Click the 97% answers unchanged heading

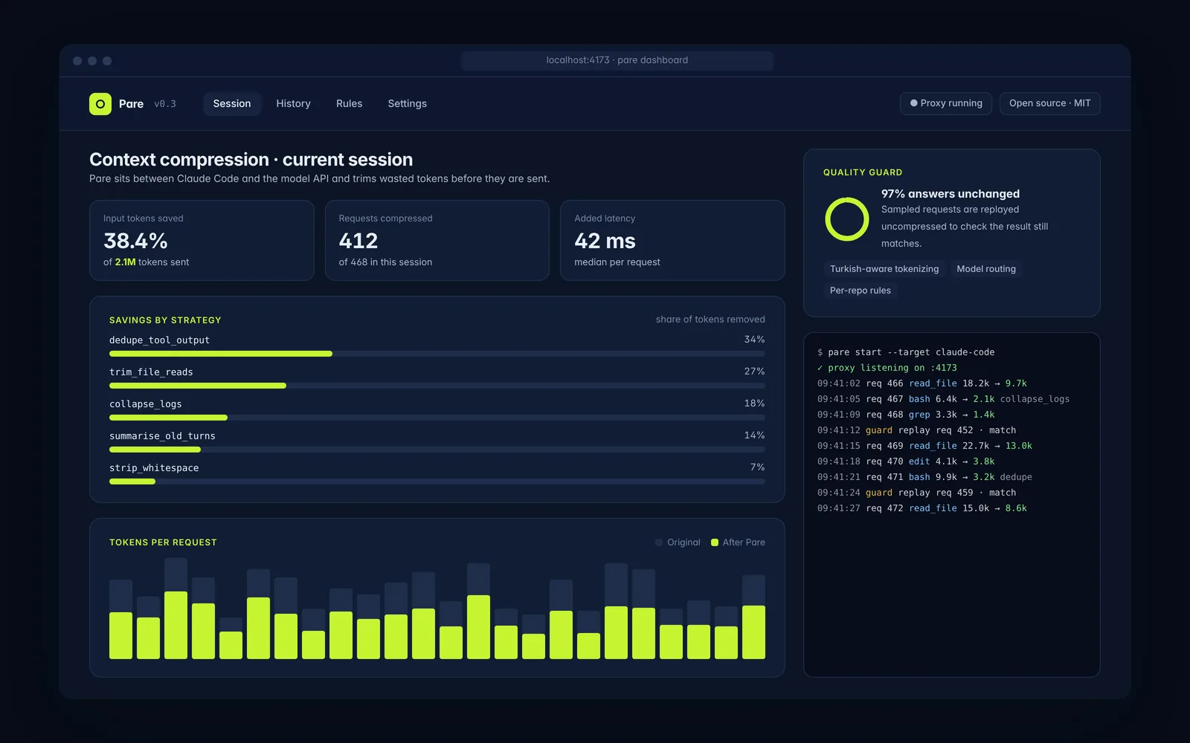coord(951,194)
